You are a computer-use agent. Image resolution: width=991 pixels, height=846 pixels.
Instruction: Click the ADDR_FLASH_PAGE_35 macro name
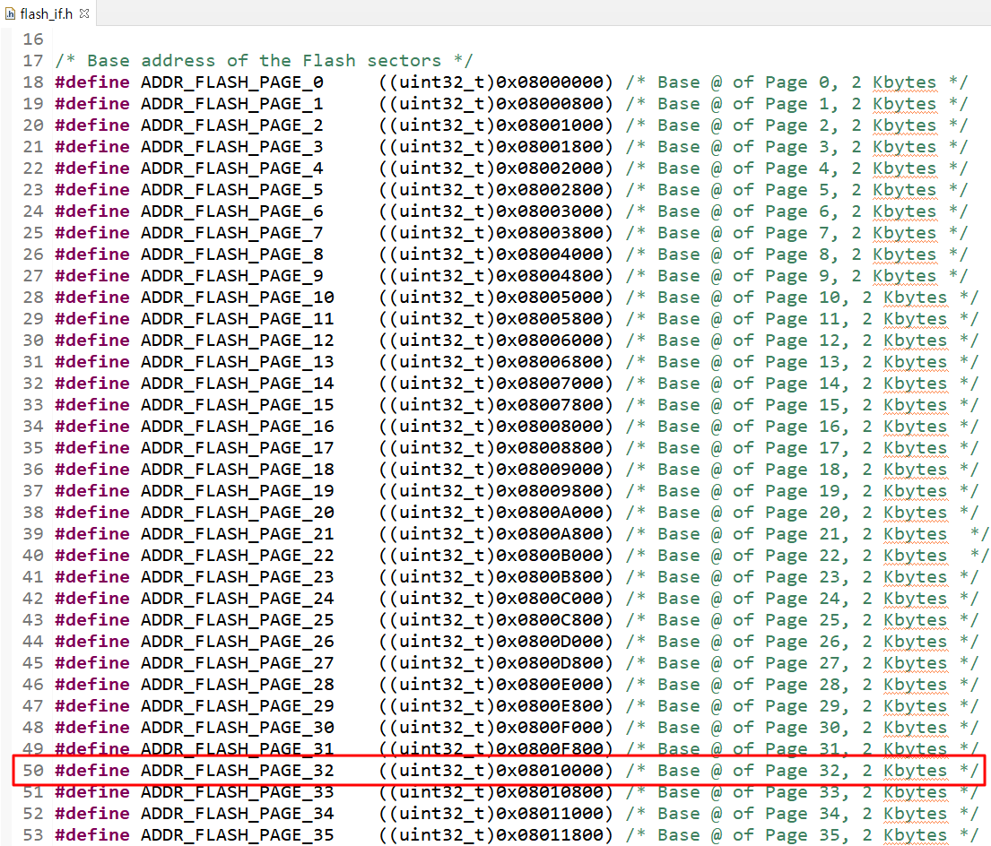click(233, 834)
